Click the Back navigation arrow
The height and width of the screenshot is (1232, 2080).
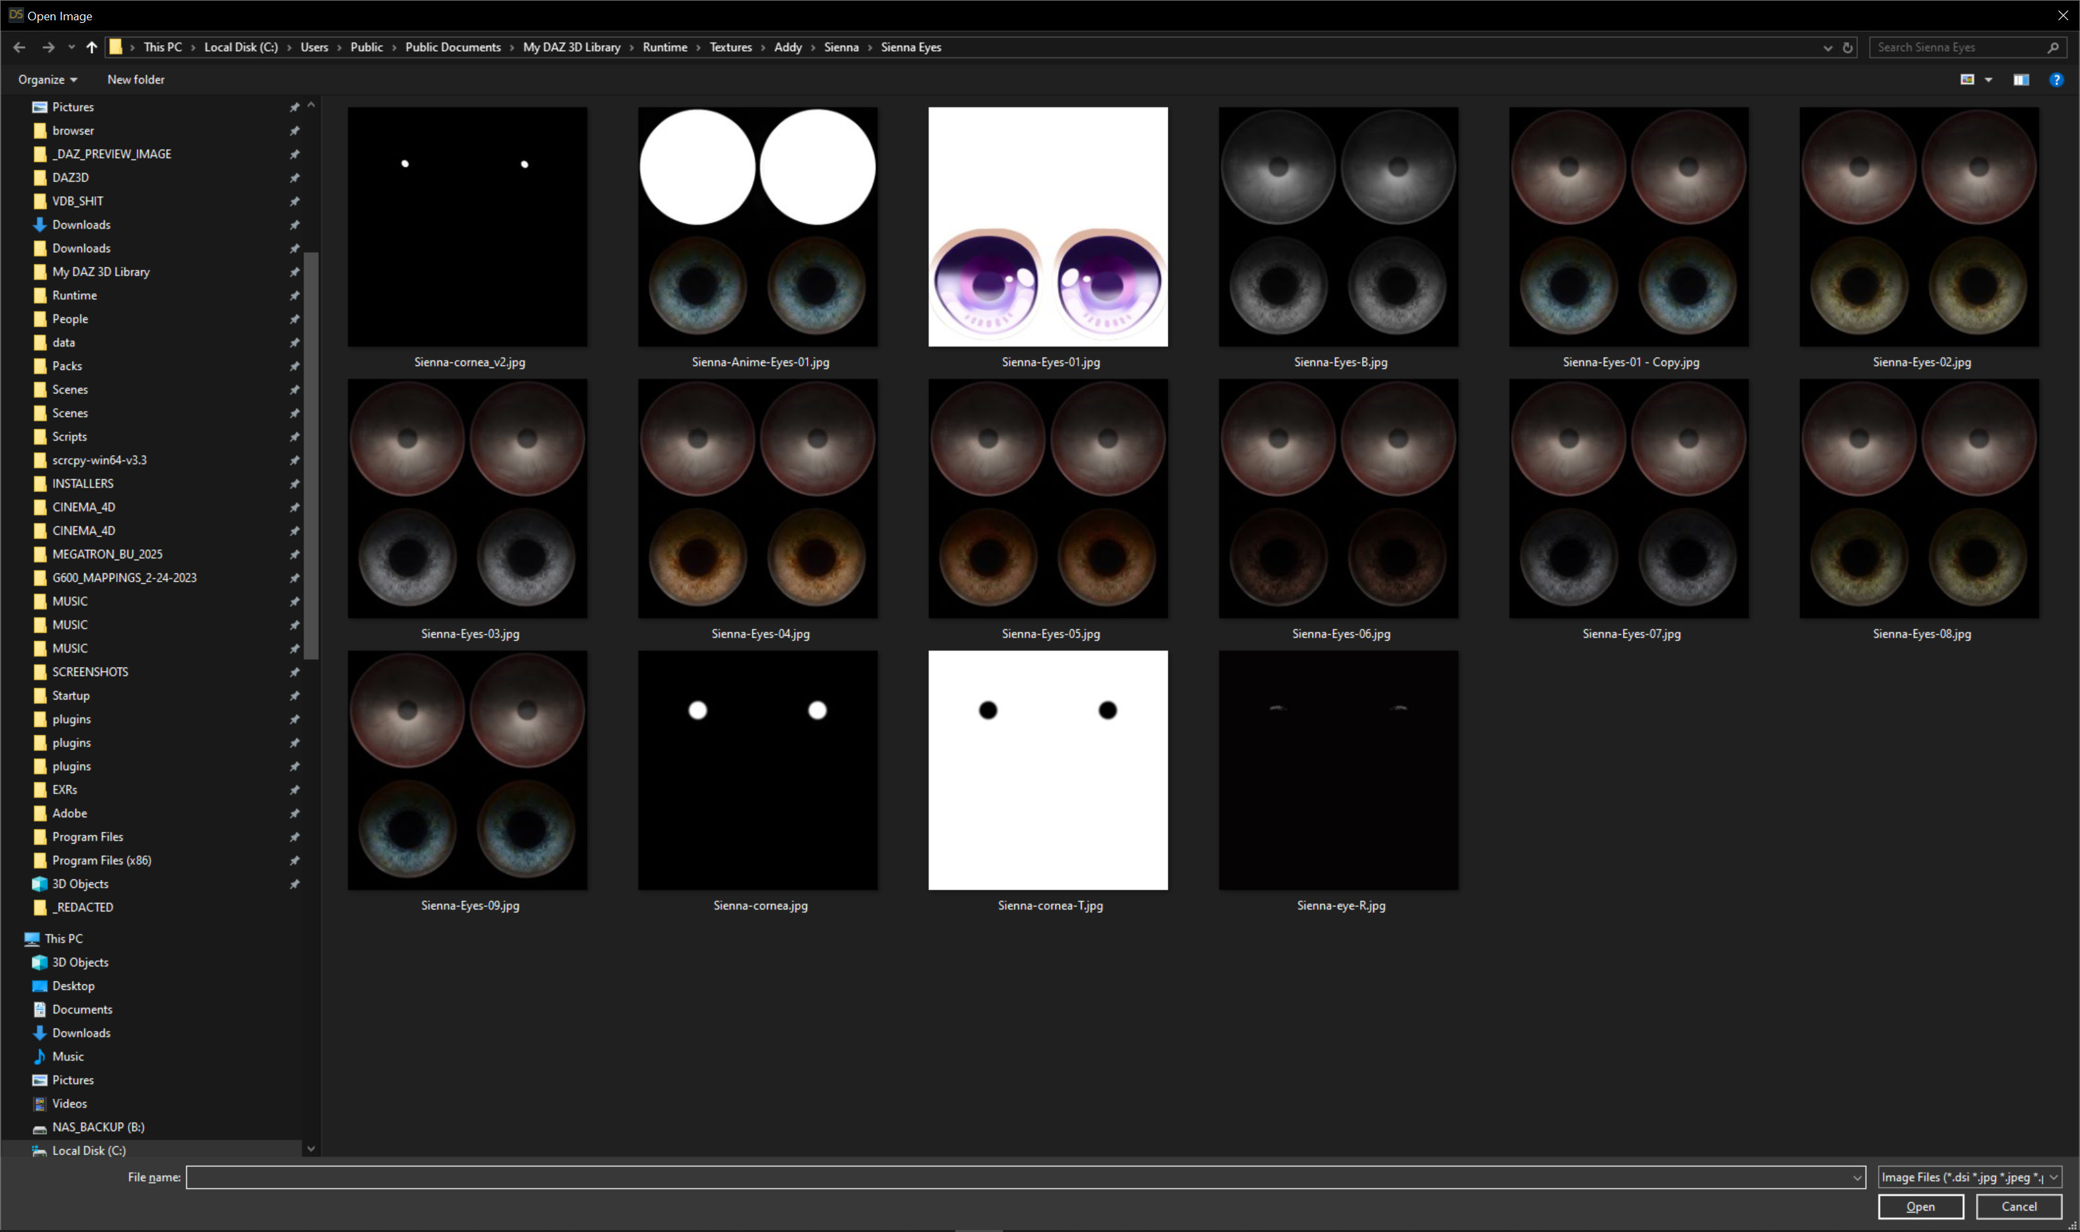(19, 47)
